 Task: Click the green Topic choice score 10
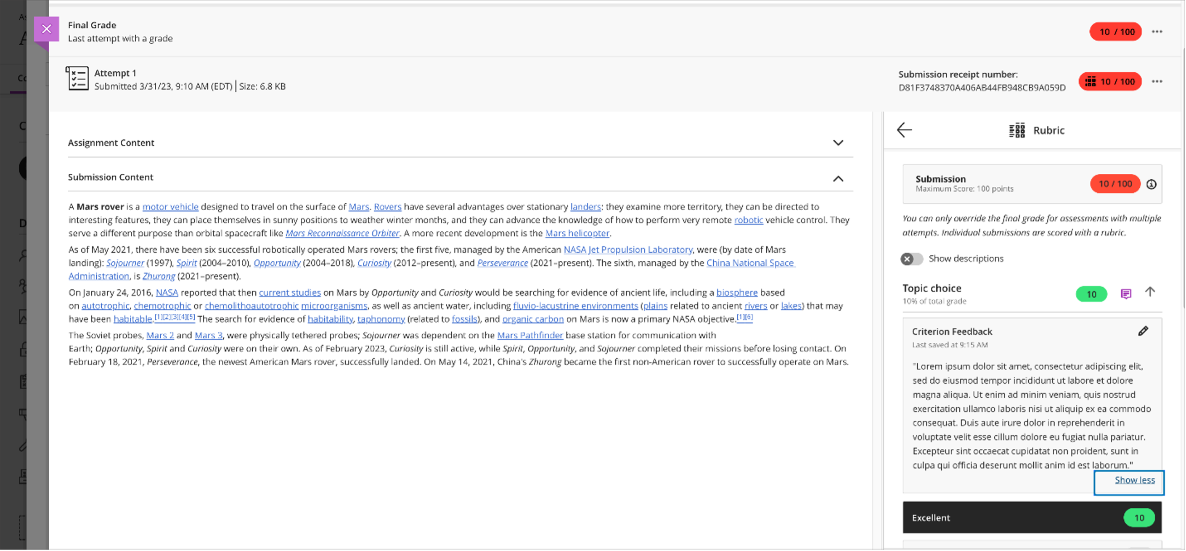pyautogui.click(x=1091, y=294)
